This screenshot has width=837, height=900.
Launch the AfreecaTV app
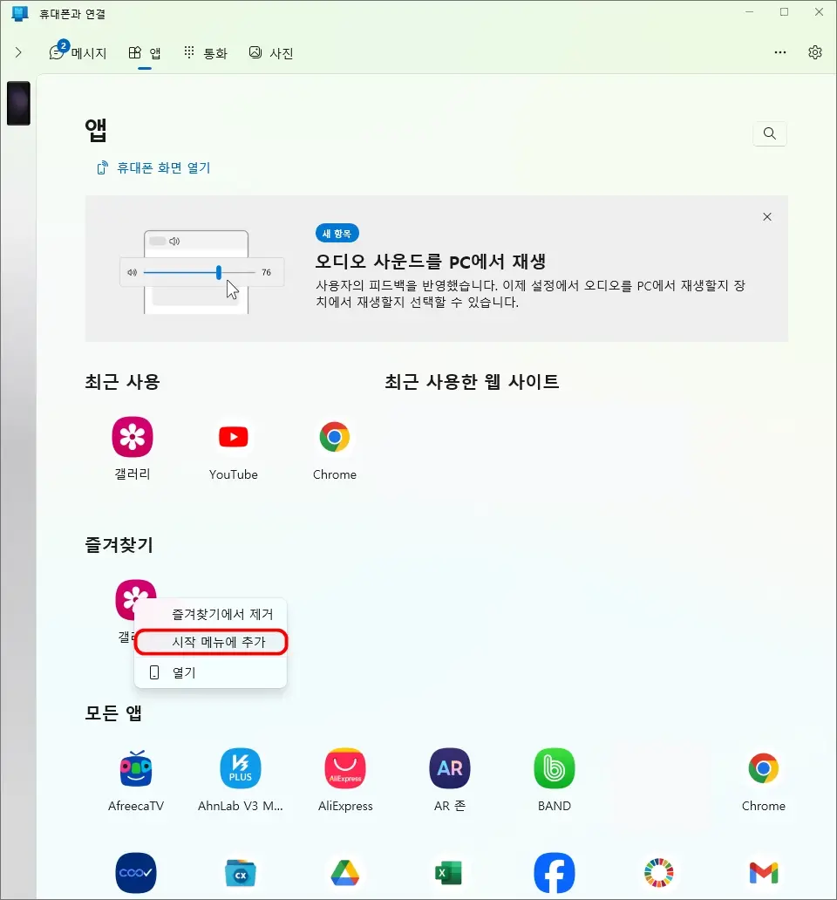(135, 768)
